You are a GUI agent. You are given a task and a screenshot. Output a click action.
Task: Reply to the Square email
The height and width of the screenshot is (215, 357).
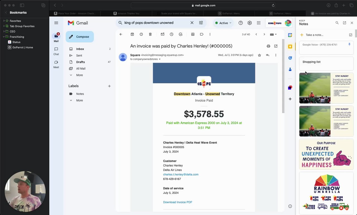267,55
